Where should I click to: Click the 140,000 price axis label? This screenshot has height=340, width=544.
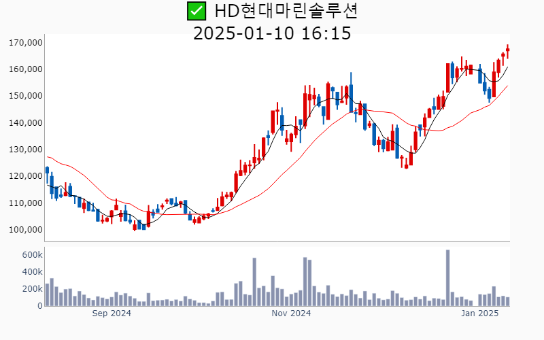[x=26, y=123]
